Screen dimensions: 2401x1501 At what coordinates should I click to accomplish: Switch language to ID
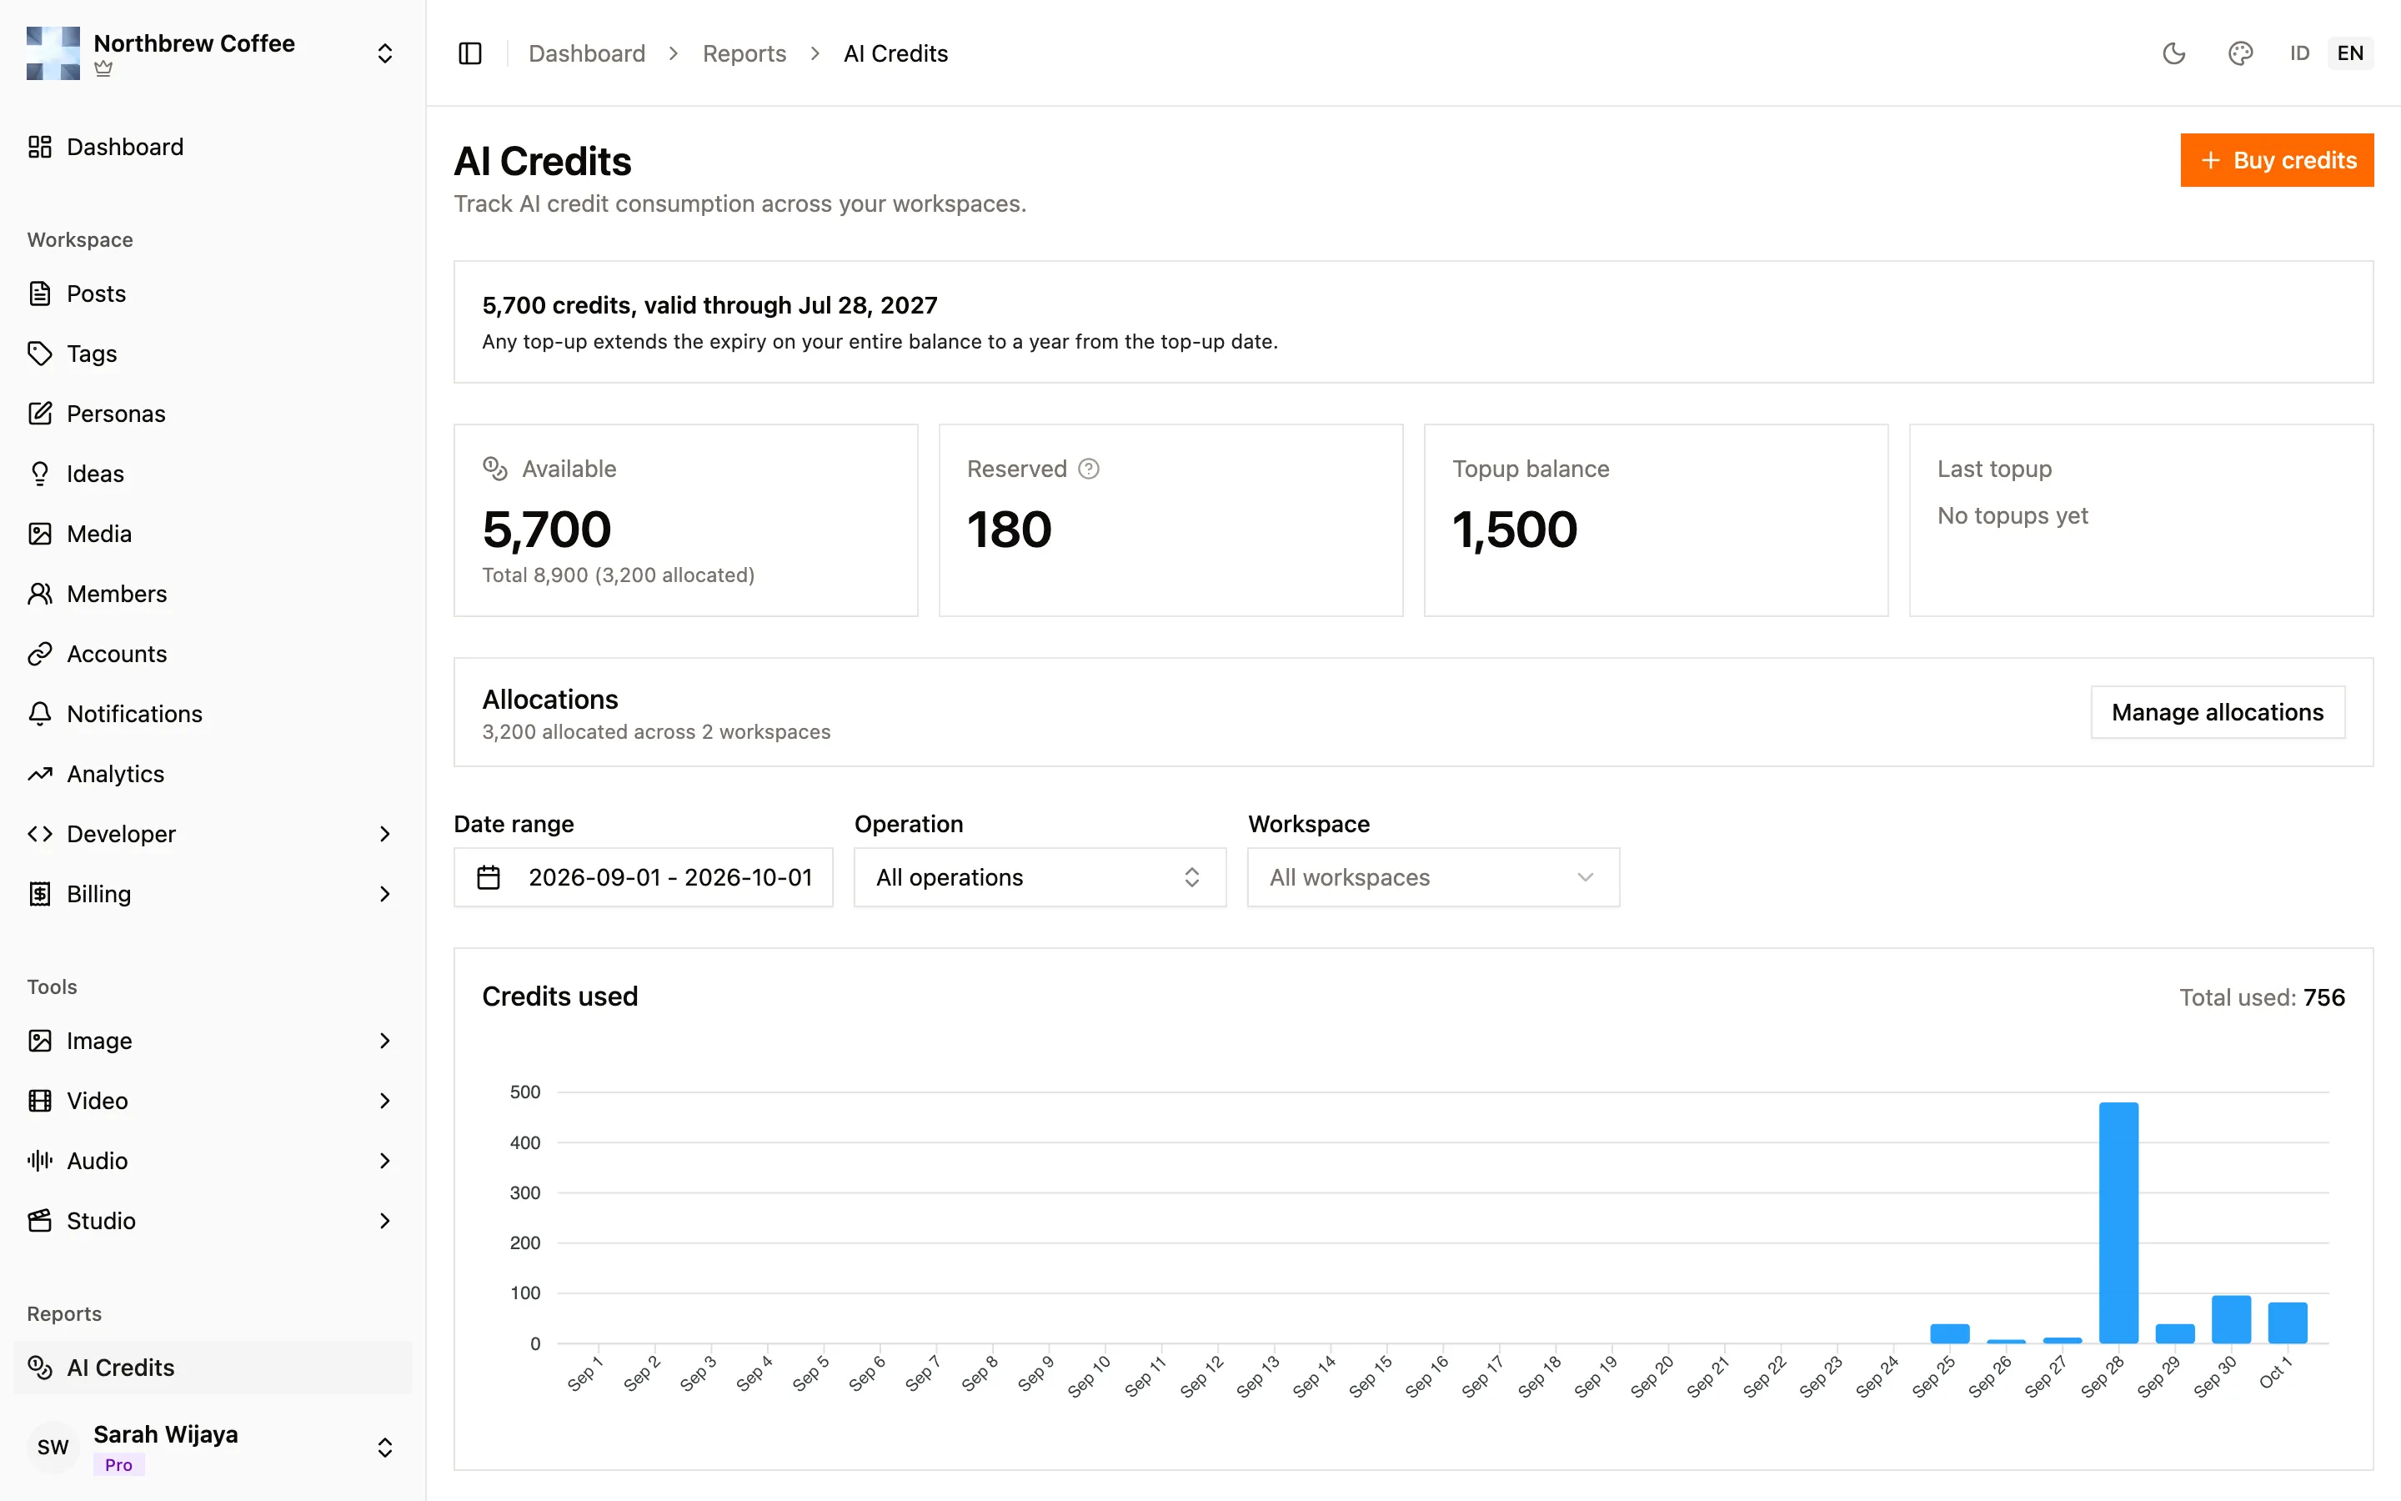(2298, 53)
